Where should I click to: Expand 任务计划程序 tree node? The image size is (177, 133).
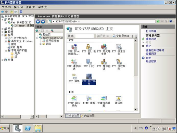[6, 38]
